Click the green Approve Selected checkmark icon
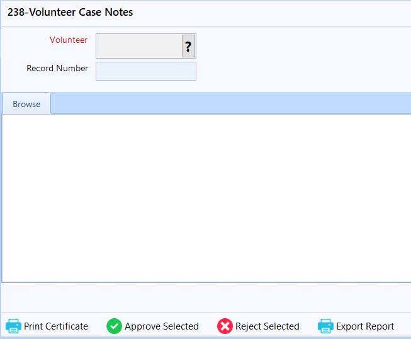 point(114,326)
